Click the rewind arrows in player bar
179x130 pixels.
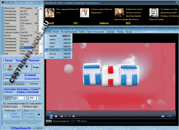(66, 116)
